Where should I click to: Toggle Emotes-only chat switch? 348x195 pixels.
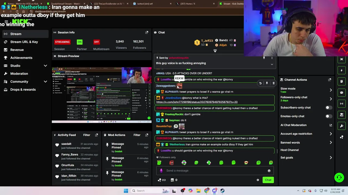click(x=328, y=116)
